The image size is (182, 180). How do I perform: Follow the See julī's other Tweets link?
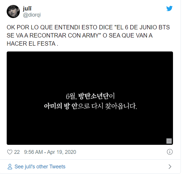pos(40,167)
